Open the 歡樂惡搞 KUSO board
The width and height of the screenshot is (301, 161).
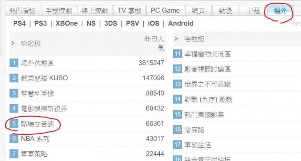[x=44, y=78]
